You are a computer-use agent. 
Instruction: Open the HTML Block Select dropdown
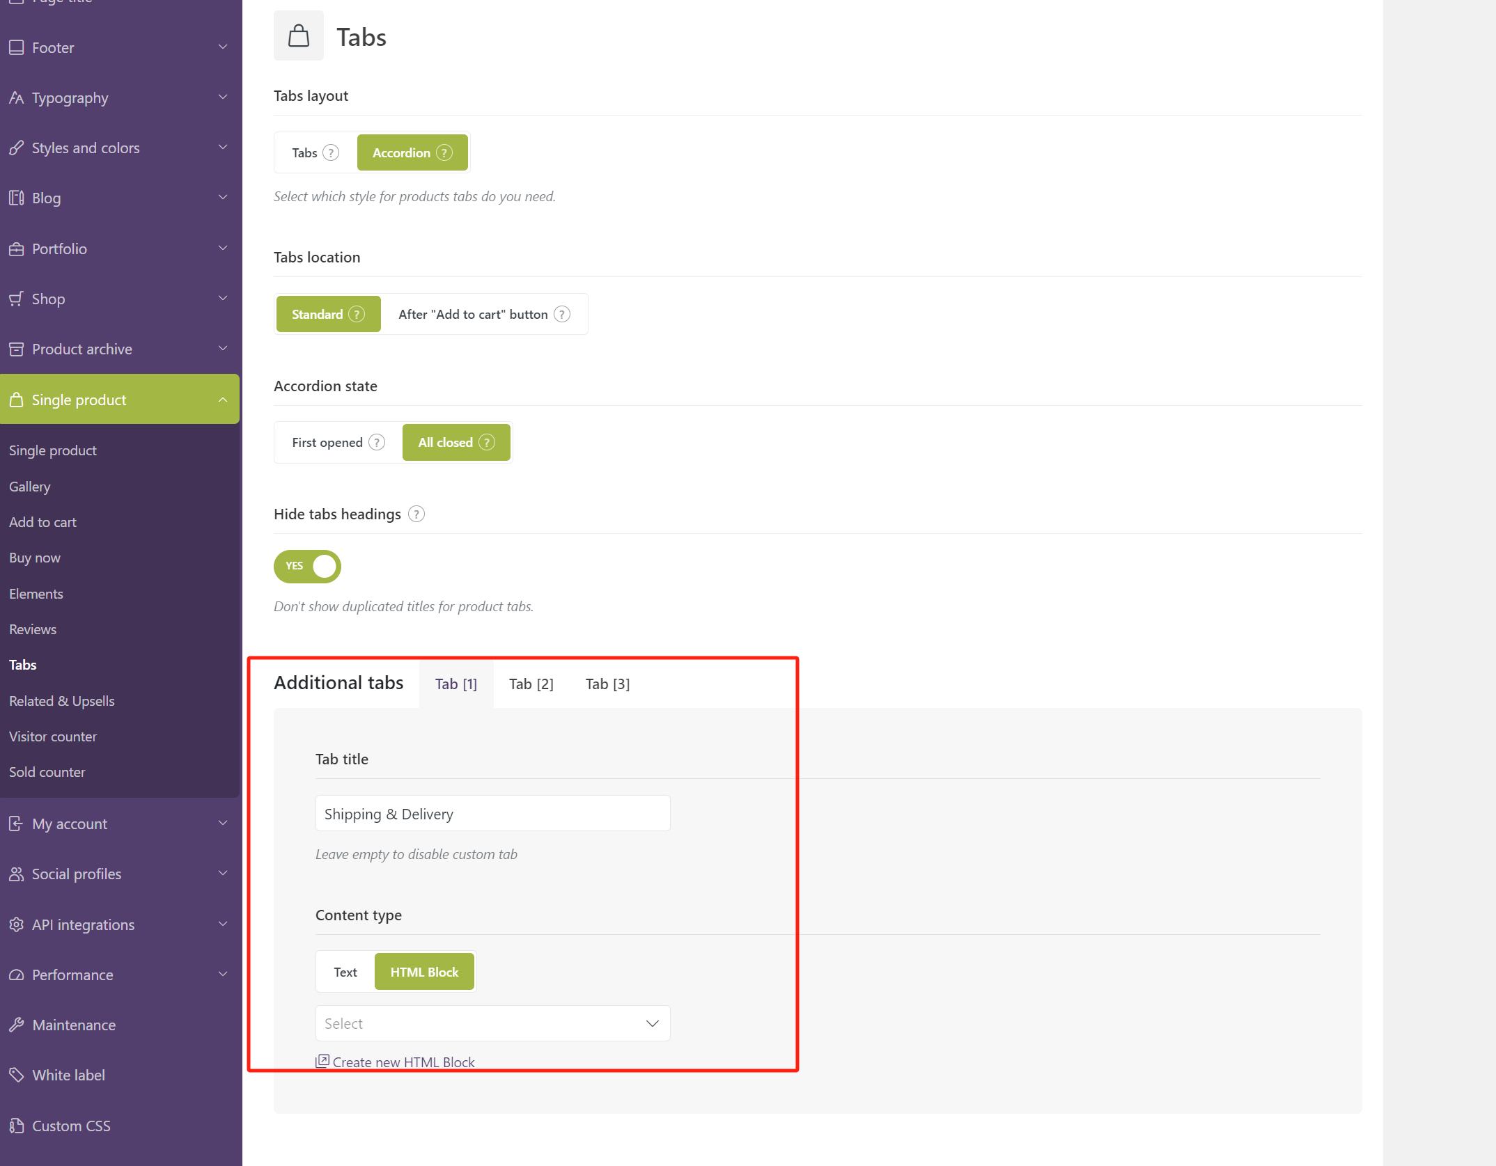tap(492, 1023)
